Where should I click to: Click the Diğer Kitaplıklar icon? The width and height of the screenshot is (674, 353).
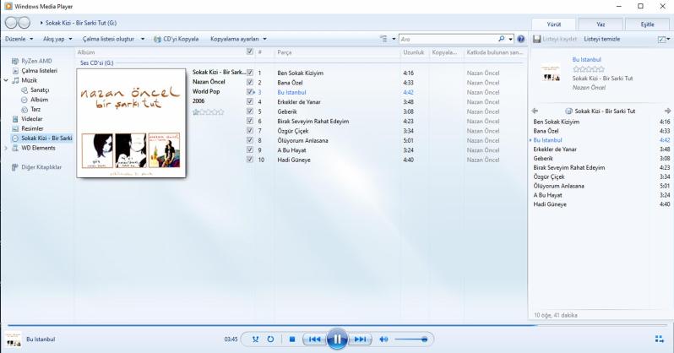[15, 167]
